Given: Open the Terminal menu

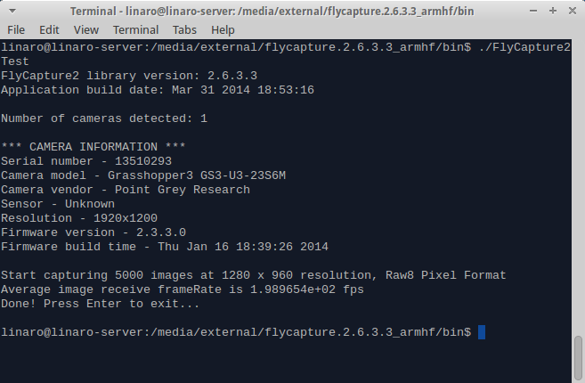Looking at the screenshot, I should click(136, 30).
